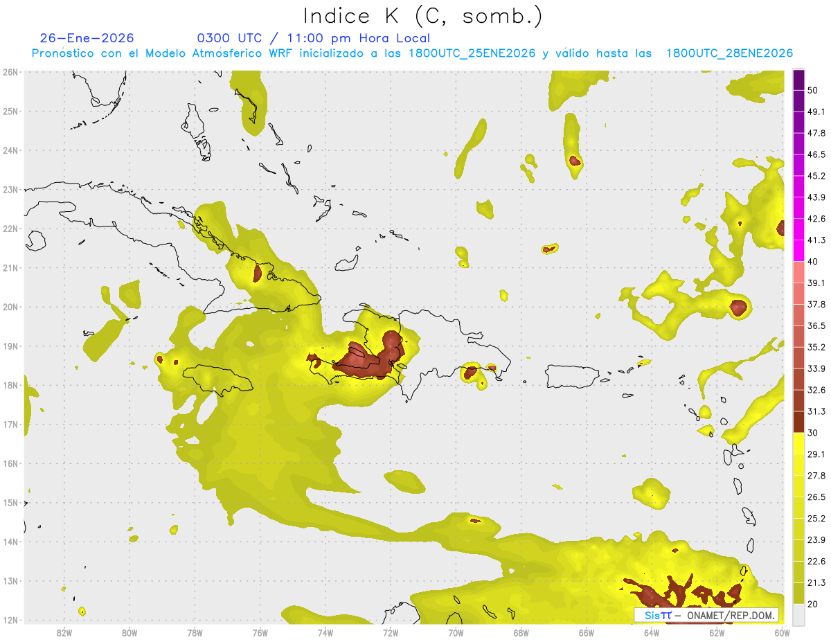Click the magenta color band beside 41.3
This screenshot has width=831, height=642.
click(798, 250)
